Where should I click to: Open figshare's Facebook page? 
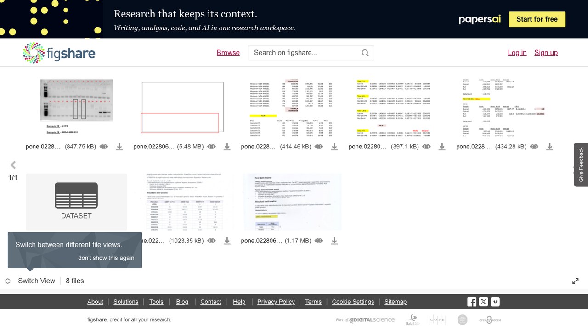(x=472, y=302)
